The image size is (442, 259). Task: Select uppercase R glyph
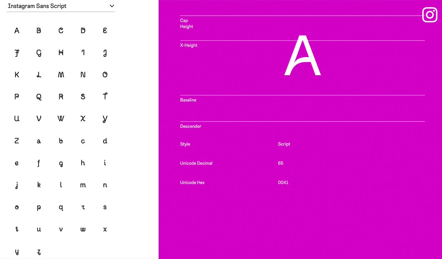tap(61, 97)
